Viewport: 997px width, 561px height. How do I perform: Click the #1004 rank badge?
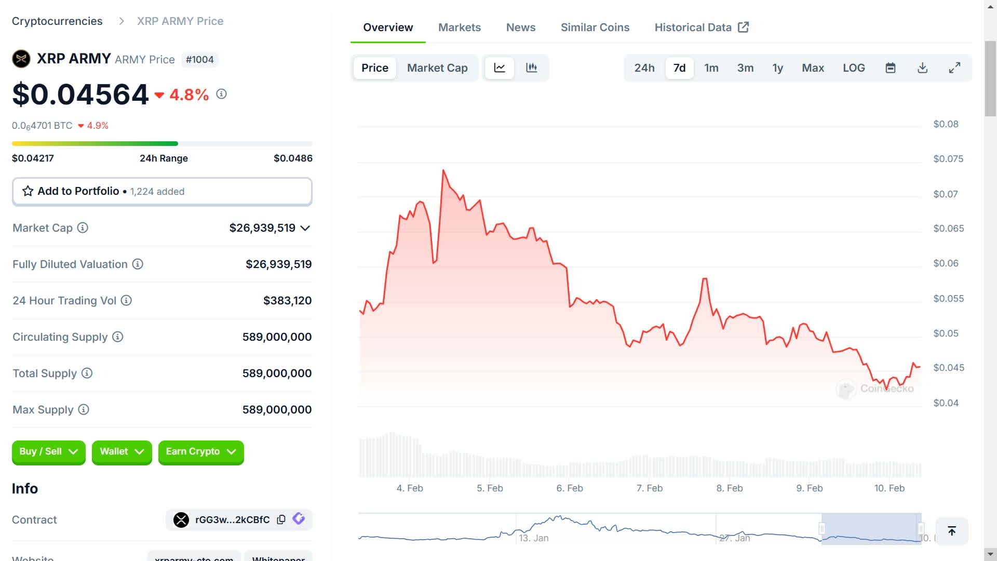(200, 60)
